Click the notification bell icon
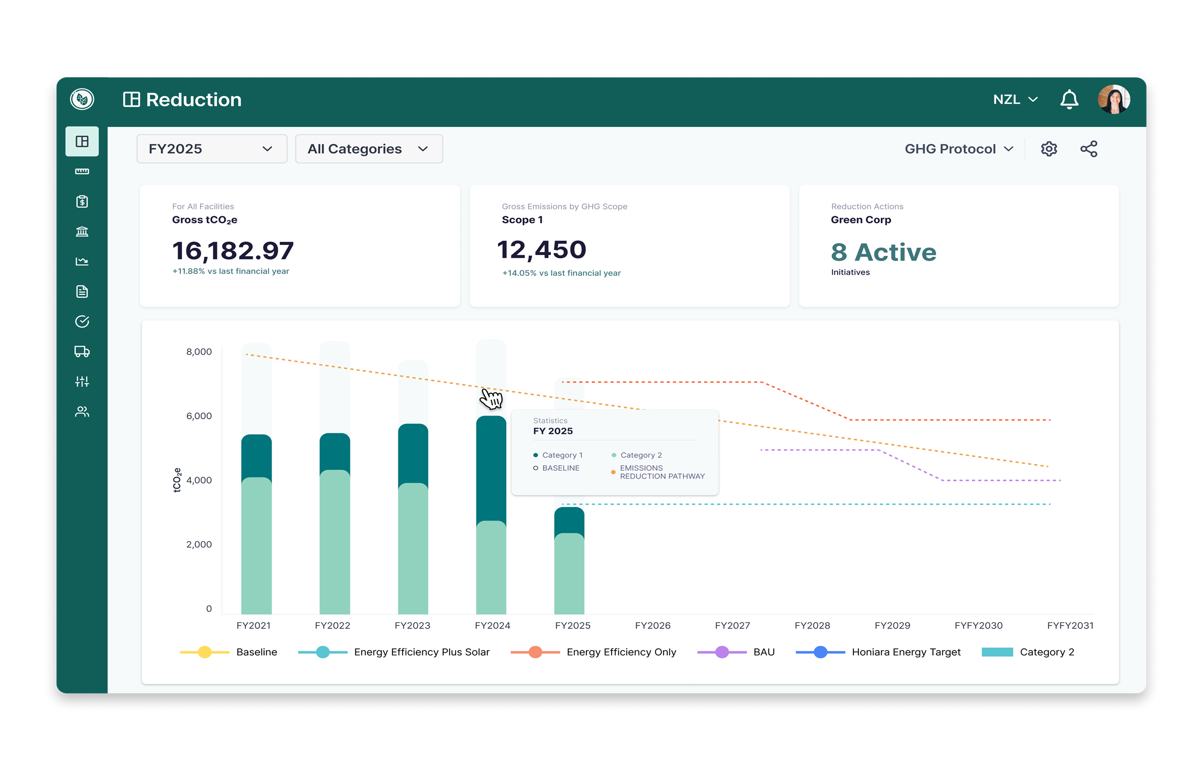Viewport: 1203px width, 784px height. pos(1069,99)
